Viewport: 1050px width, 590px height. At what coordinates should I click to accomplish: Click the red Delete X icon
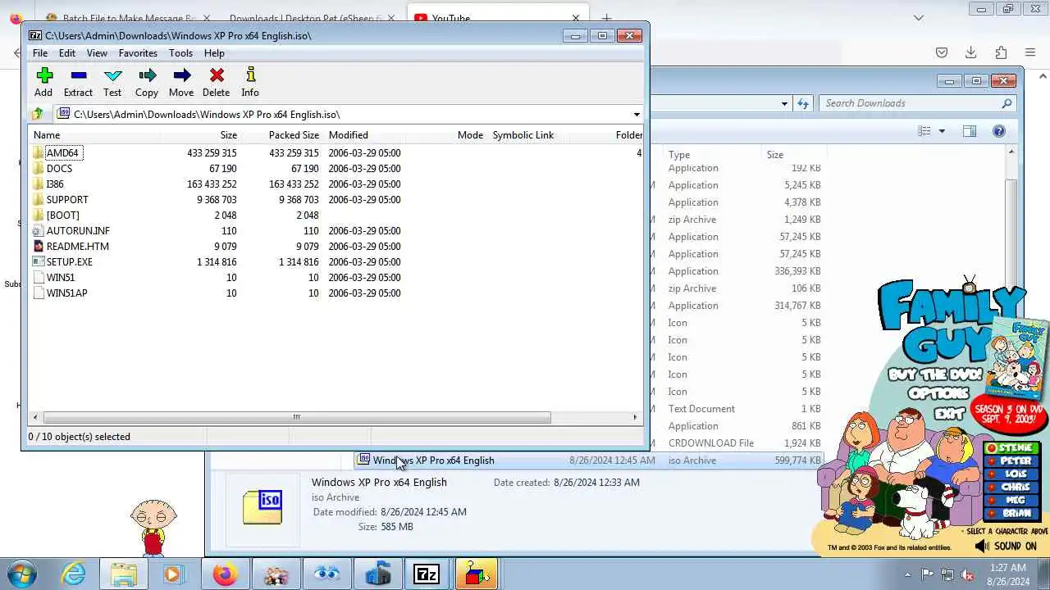pyautogui.click(x=217, y=76)
